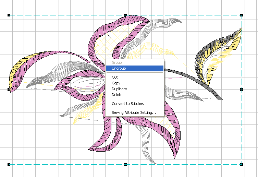Click the bottom-left selection handle
This screenshot has height=177, width=258.
click(9, 164)
